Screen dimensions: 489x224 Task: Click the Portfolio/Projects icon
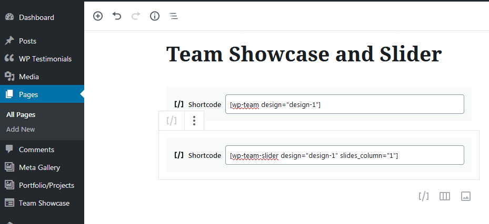[x=9, y=185]
